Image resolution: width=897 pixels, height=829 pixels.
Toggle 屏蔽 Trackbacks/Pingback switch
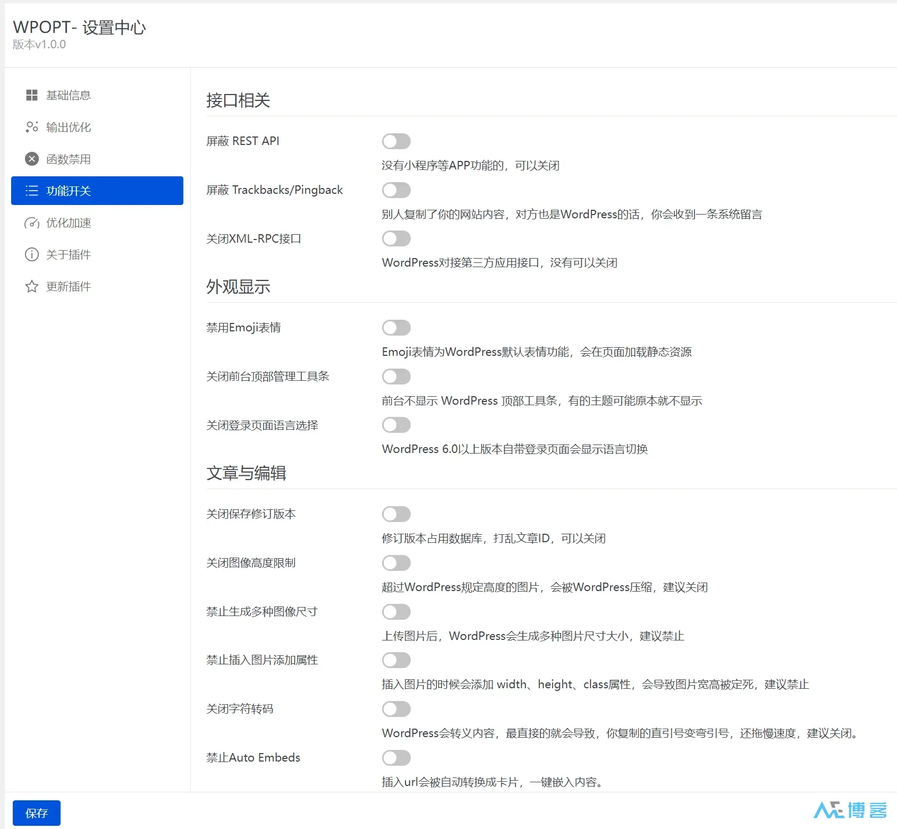[x=396, y=190]
